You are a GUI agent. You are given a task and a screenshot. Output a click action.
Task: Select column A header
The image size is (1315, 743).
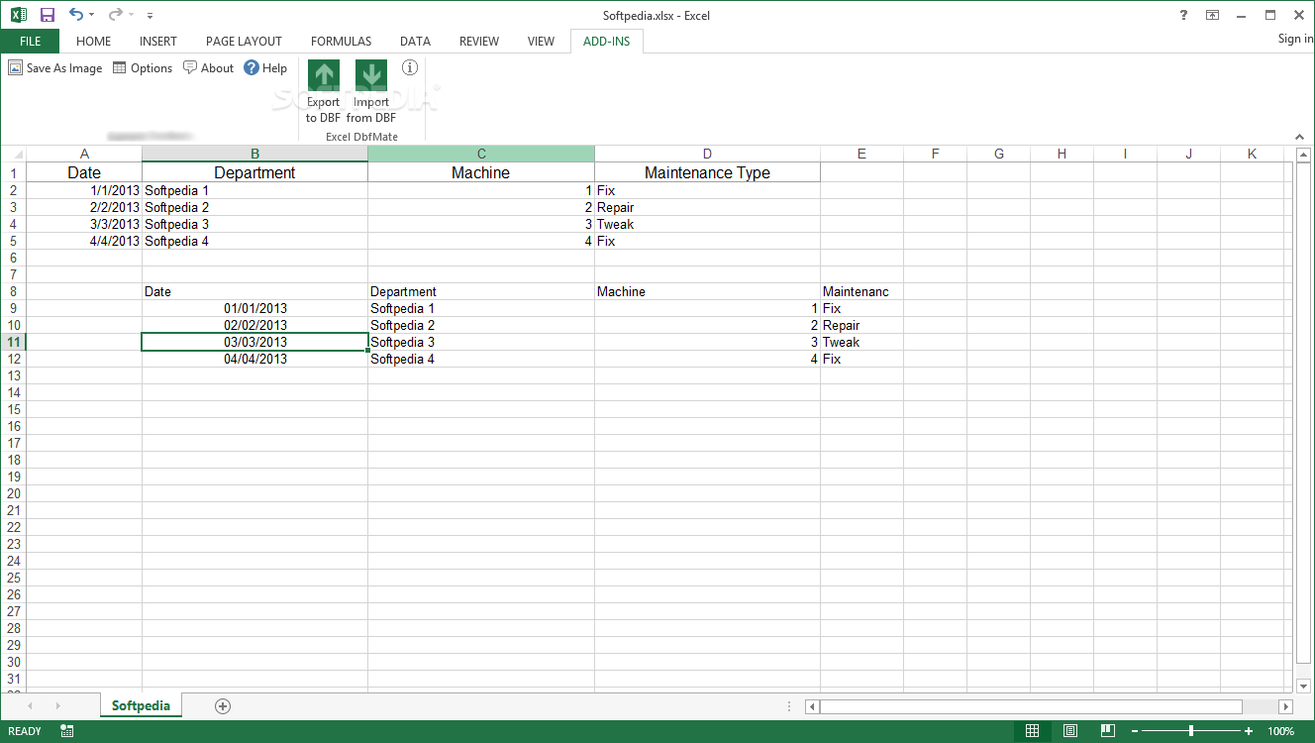84,154
